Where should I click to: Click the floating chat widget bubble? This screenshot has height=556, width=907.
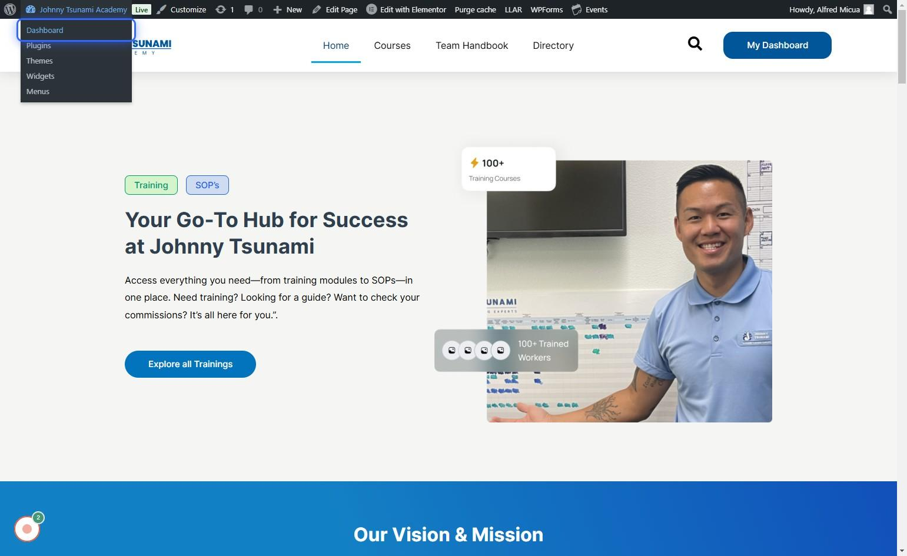pyautogui.click(x=27, y=528)
